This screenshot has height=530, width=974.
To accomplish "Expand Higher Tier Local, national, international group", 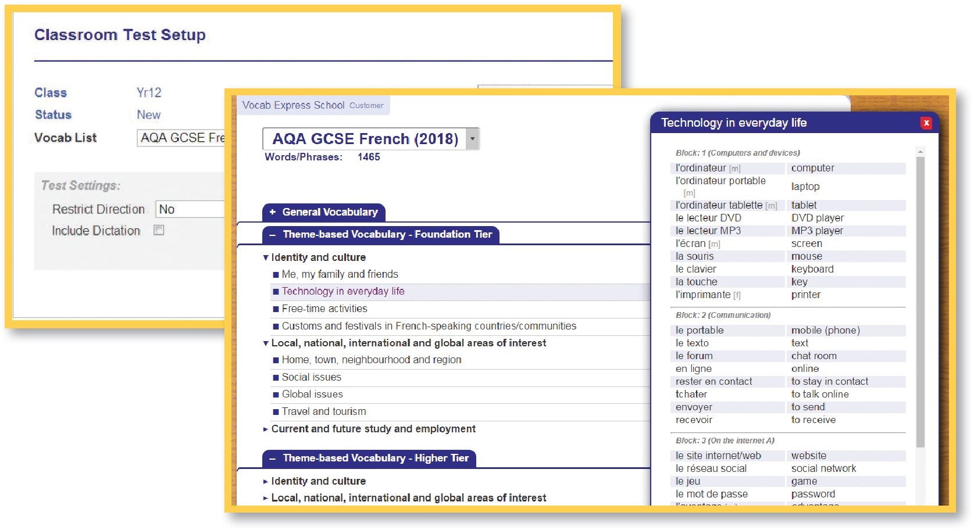I will tap(405, 498).
